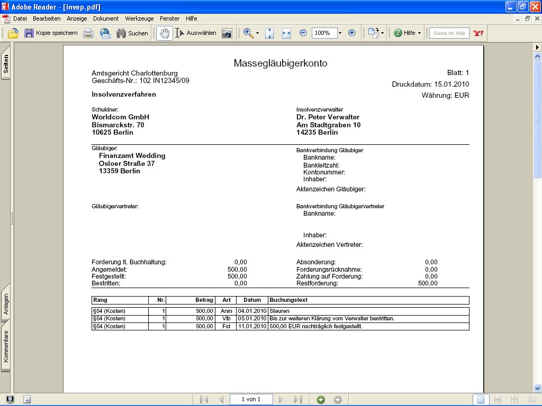Open the rotate page dropdown arrow

coord(382,33)
